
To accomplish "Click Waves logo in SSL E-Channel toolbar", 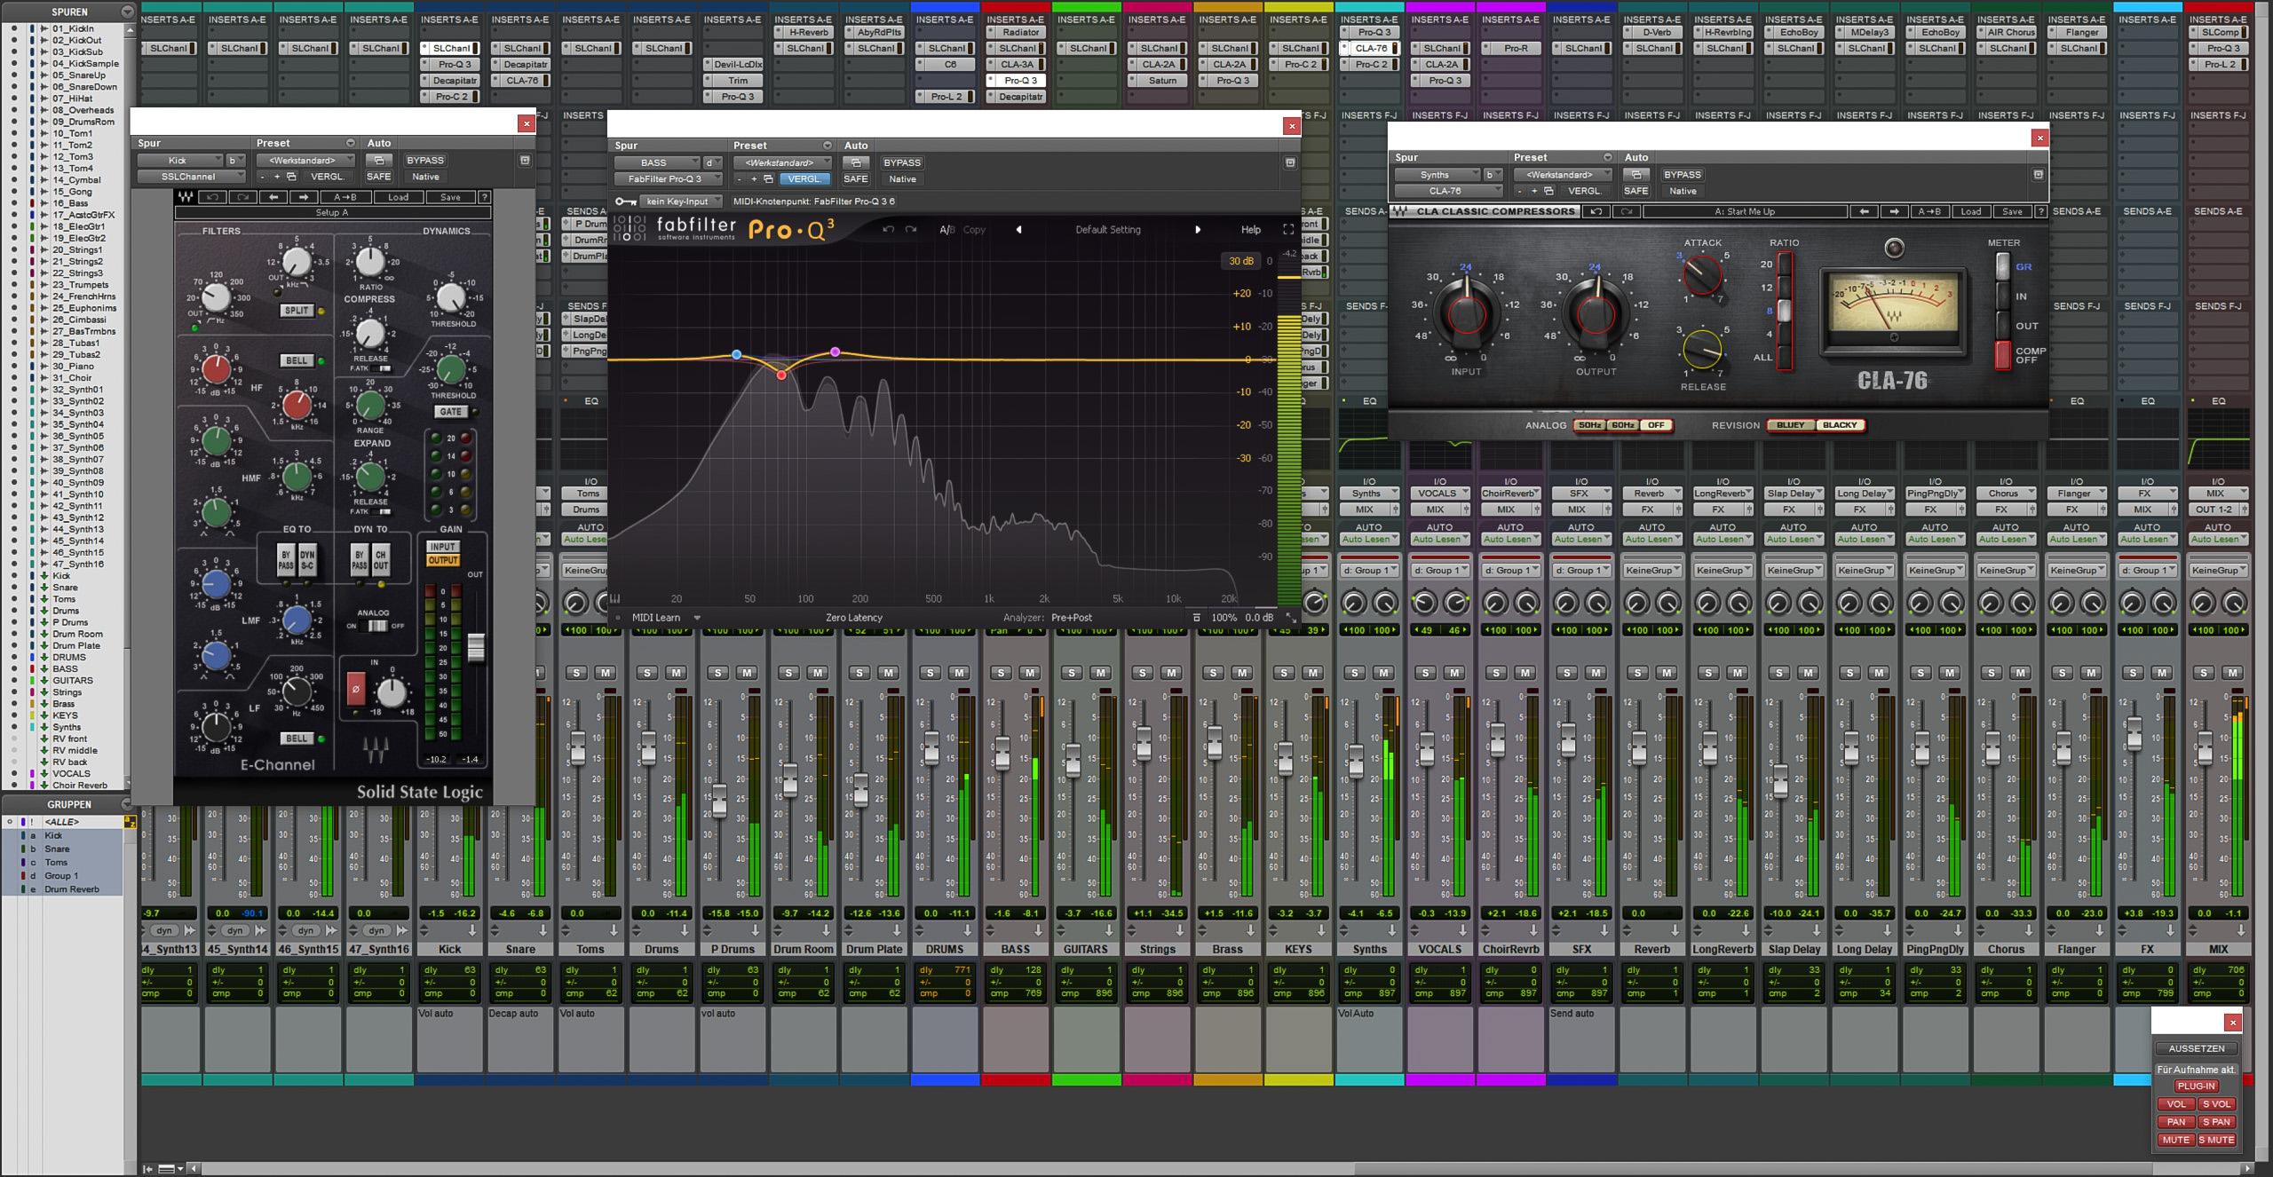I will 185,197.
